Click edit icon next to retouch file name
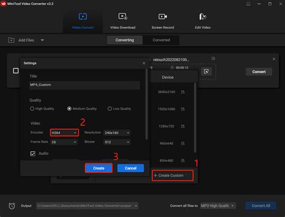Viewport: 285px width, 217px height. coord(213,58)
